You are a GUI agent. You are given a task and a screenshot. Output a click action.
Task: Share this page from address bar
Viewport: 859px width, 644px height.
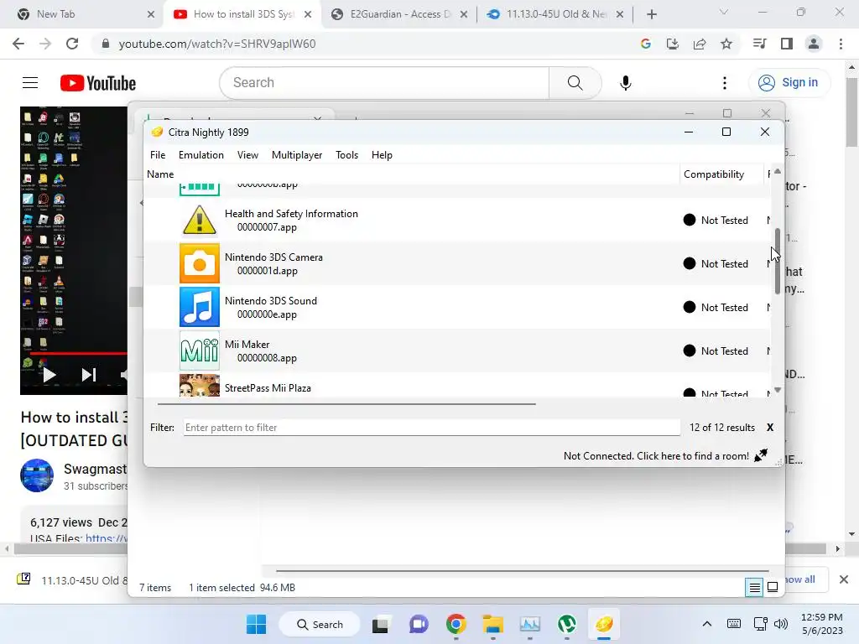coord(700,44)
